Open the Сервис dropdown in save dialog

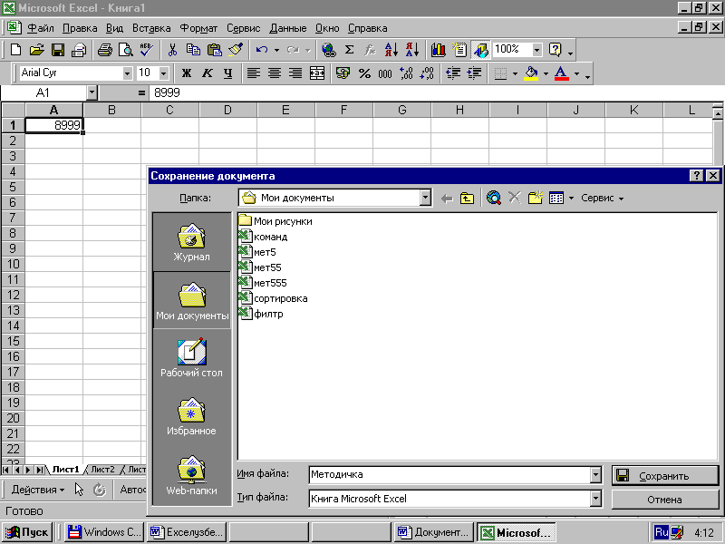click(x=602, y=198)
